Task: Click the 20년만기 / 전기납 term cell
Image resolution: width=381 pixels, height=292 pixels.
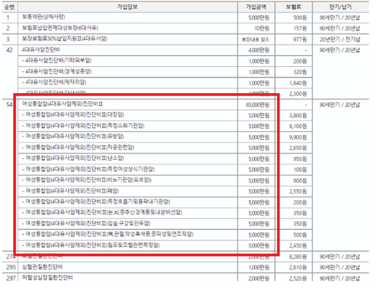Action: (340, 39)
